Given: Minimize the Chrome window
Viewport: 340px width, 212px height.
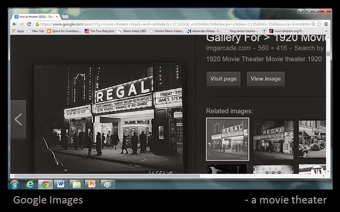Looking at the screenshot, I should (309, 11).
